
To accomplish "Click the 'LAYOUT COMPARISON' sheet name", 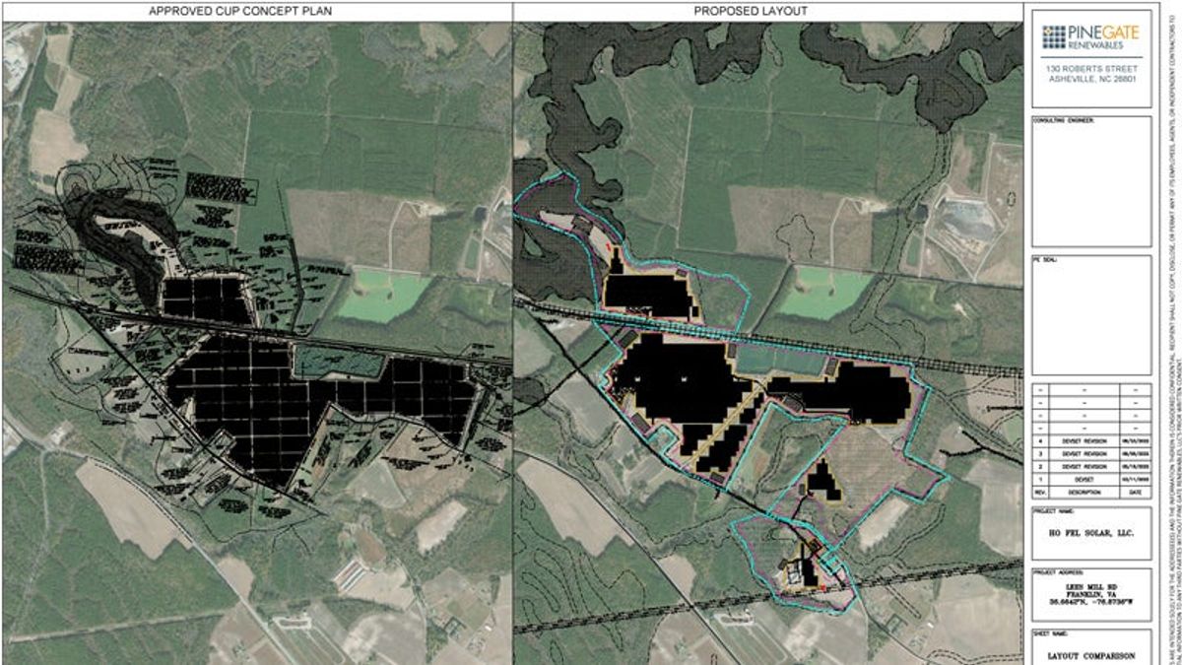I will click(1091, 655).
